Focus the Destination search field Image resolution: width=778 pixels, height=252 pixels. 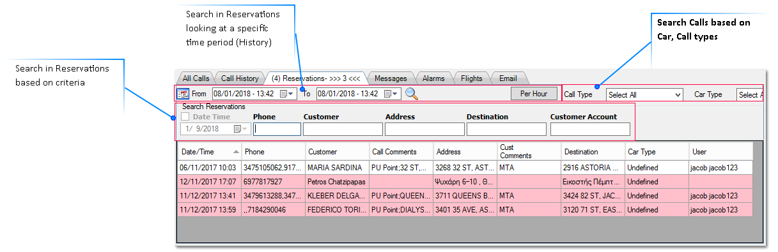pyautogui.click(x=506, y=129)
